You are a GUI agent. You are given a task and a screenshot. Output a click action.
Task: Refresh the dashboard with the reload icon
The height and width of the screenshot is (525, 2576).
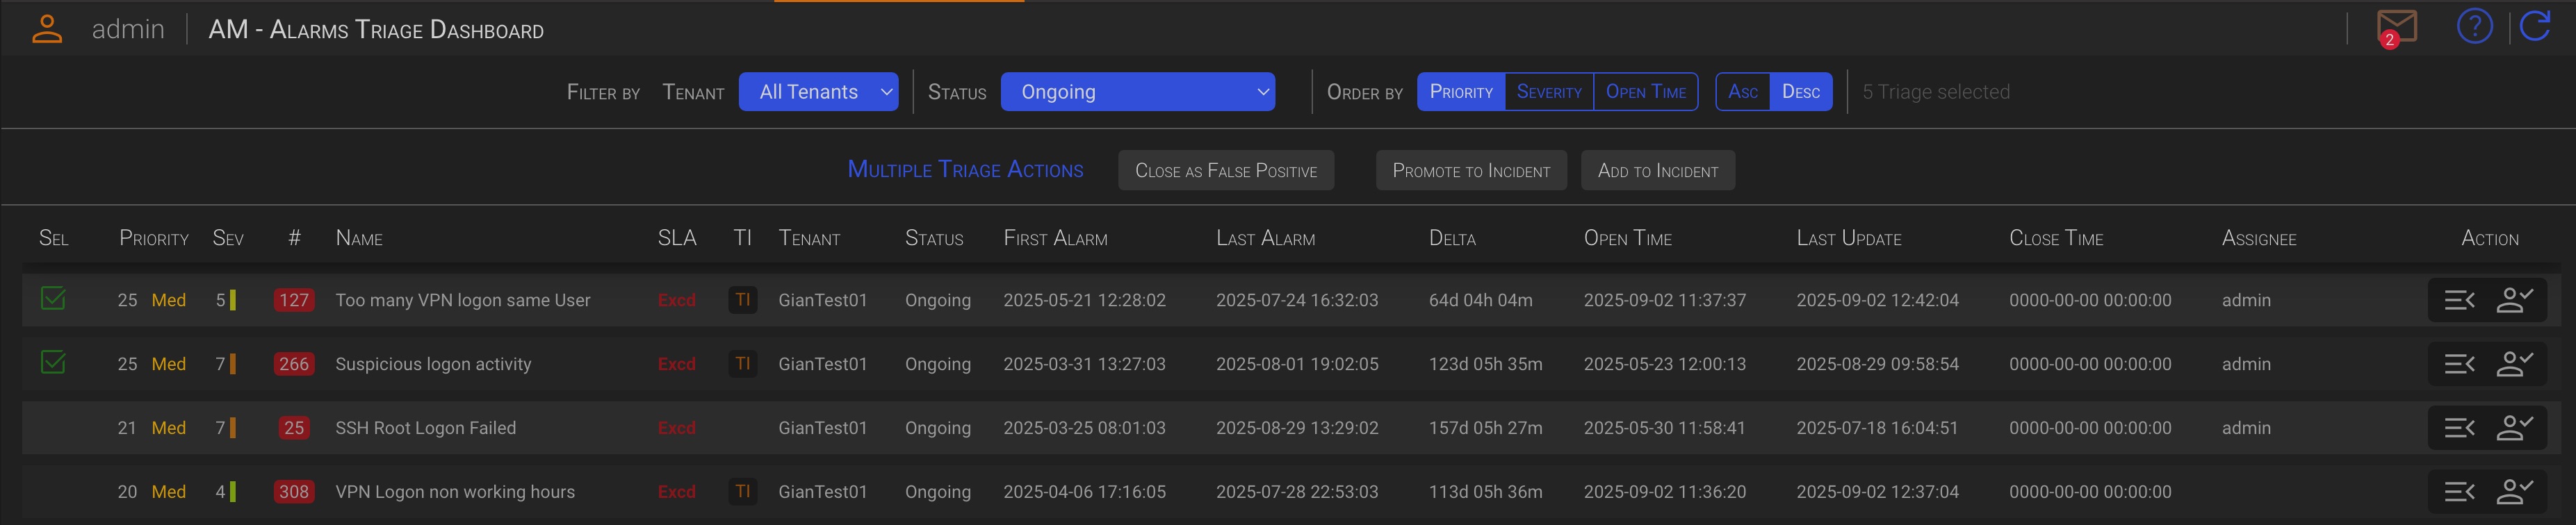tap(2535, 26)
